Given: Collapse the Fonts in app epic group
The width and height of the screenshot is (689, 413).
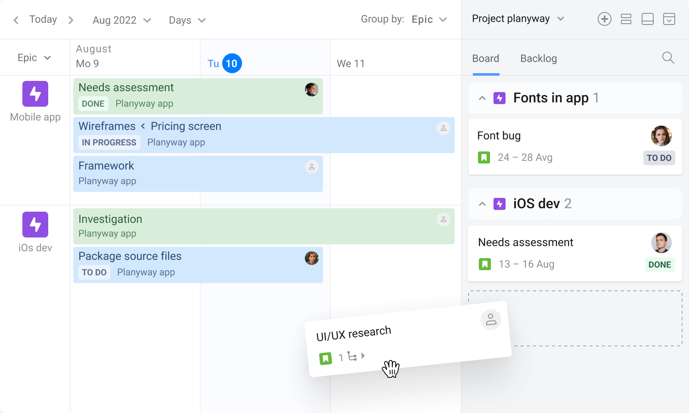Looking at the screenshot, I should coord(482,98).
